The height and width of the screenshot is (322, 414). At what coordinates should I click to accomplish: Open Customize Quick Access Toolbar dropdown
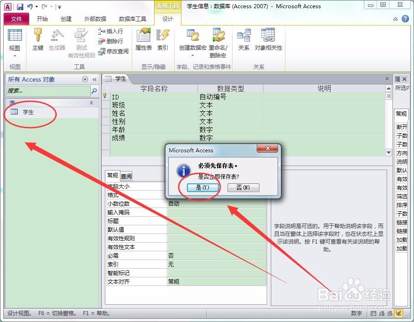coord(59,7)
